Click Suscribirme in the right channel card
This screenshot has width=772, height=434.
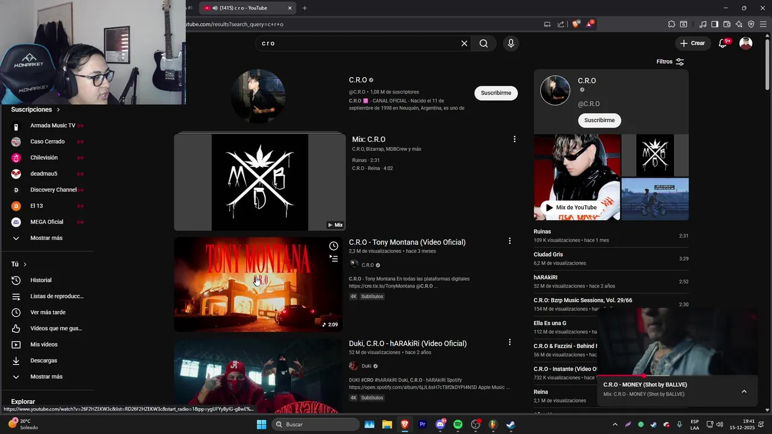coord(600,120)
